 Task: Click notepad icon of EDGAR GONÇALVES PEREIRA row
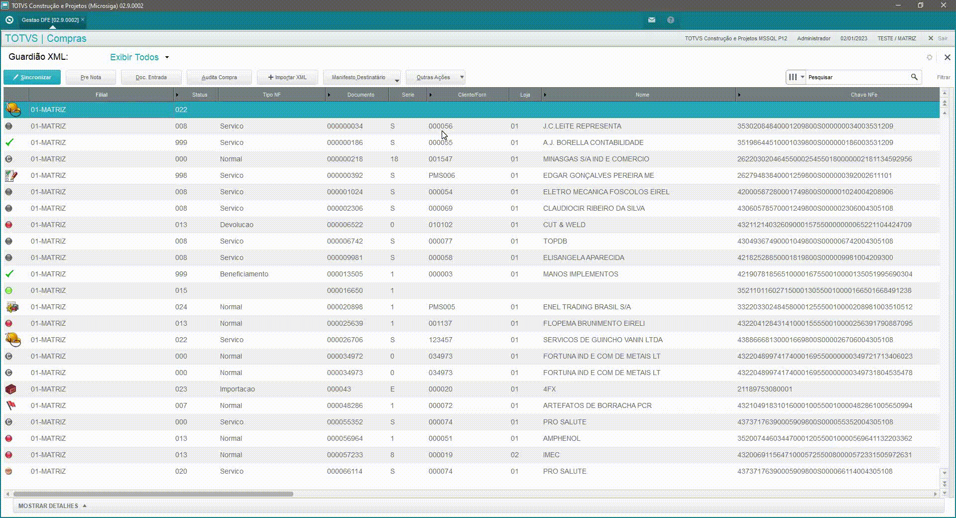pyautogui.click(x=11, y=175)
